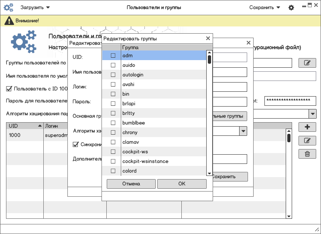321x234 pixels.
Task: Click the settings gear icon in title bar
Action: tap(291, 8)
